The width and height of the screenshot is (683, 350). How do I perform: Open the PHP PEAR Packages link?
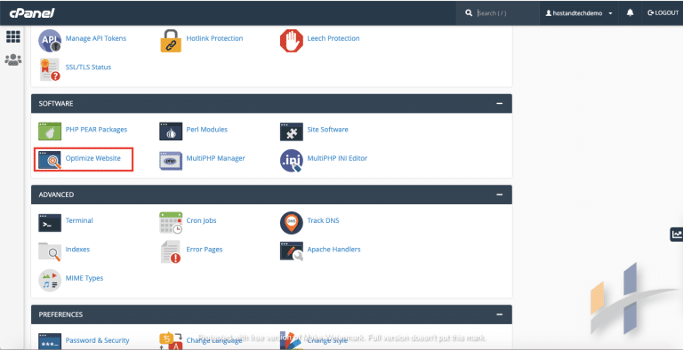[x=96, y=130]
